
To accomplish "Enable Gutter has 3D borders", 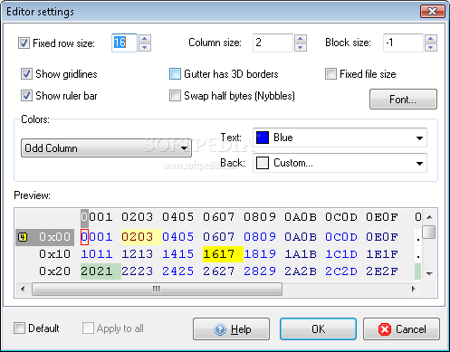I will [175, 74].
